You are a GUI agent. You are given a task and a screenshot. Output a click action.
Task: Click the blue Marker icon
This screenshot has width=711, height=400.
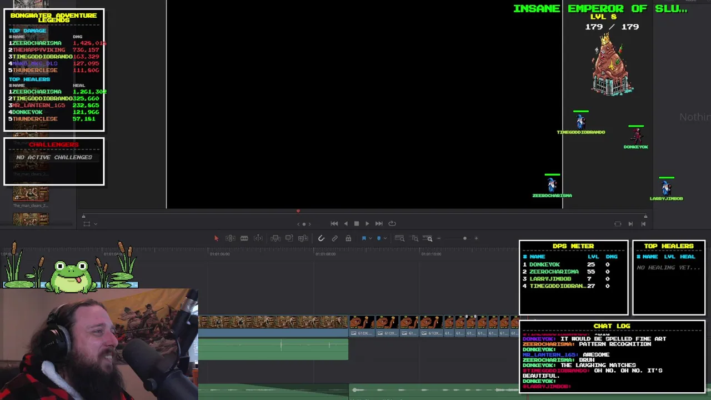click(379, 238)
